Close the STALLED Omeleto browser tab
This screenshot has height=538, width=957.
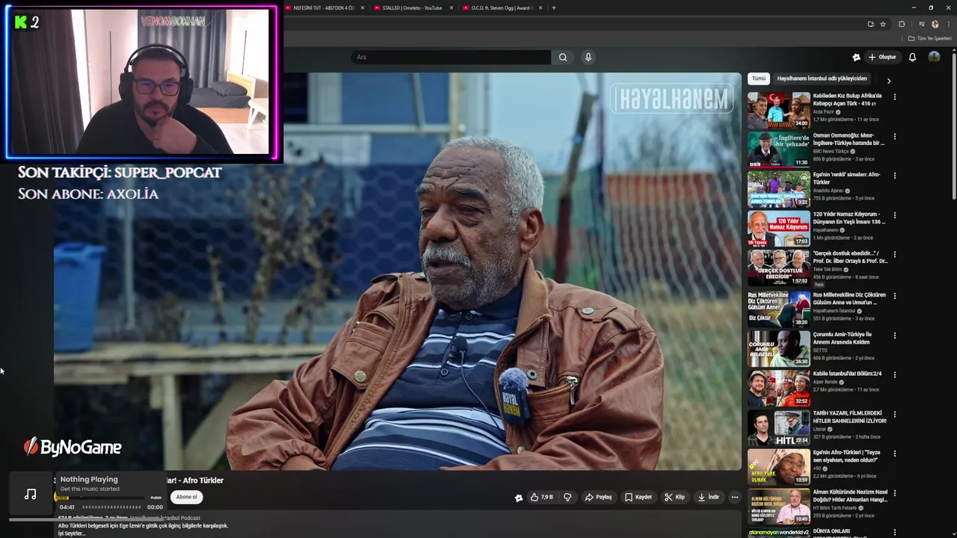coord(452,7)
